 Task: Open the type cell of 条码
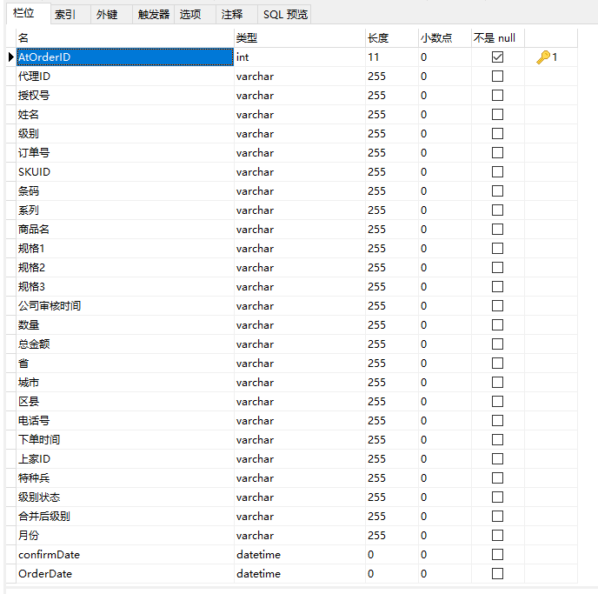pos(299,191)
